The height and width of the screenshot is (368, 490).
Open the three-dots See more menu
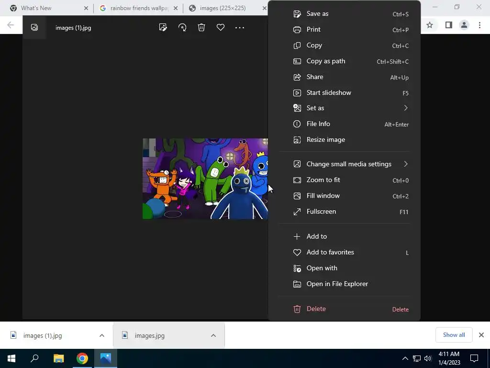coord(240,27)
